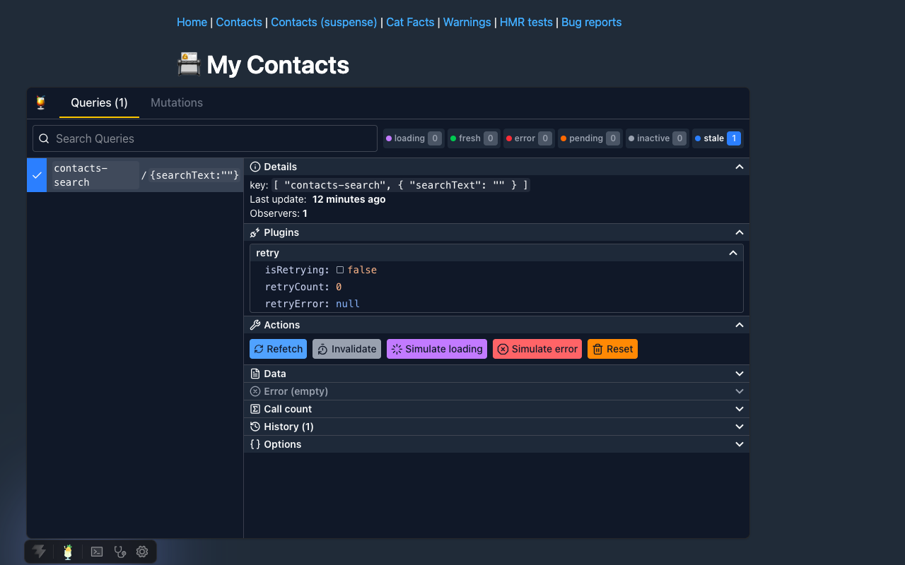Expand the History (1) section chevron

[x=740, y=427]
